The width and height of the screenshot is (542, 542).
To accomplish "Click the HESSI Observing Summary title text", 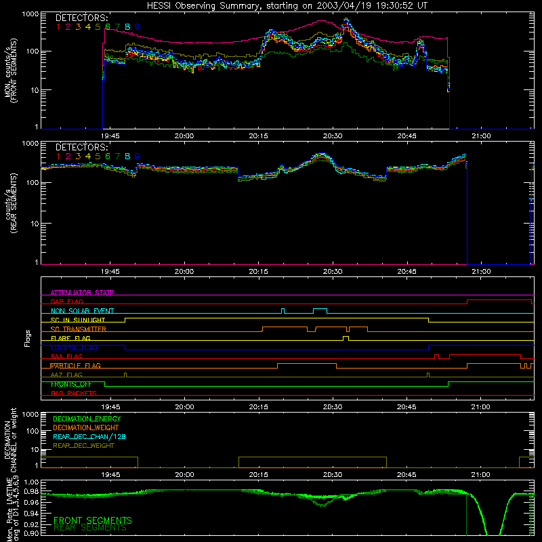I will click(287, 6).
